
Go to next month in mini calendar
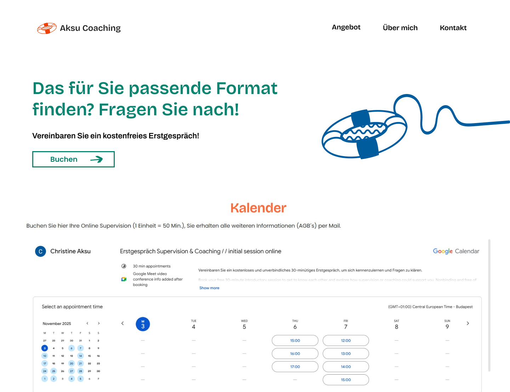tap(99, 323)
